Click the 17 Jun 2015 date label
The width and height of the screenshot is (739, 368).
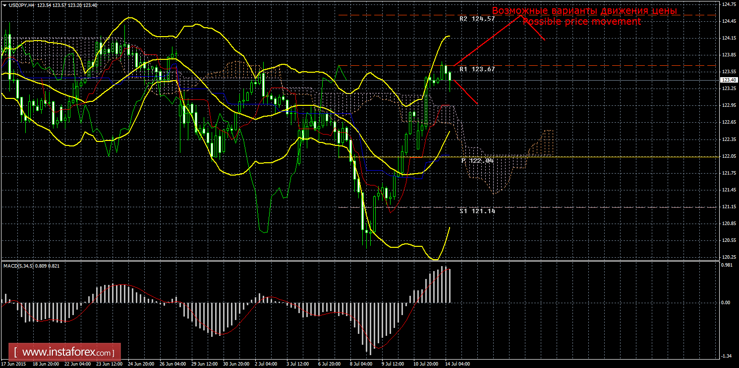(14, 364)
